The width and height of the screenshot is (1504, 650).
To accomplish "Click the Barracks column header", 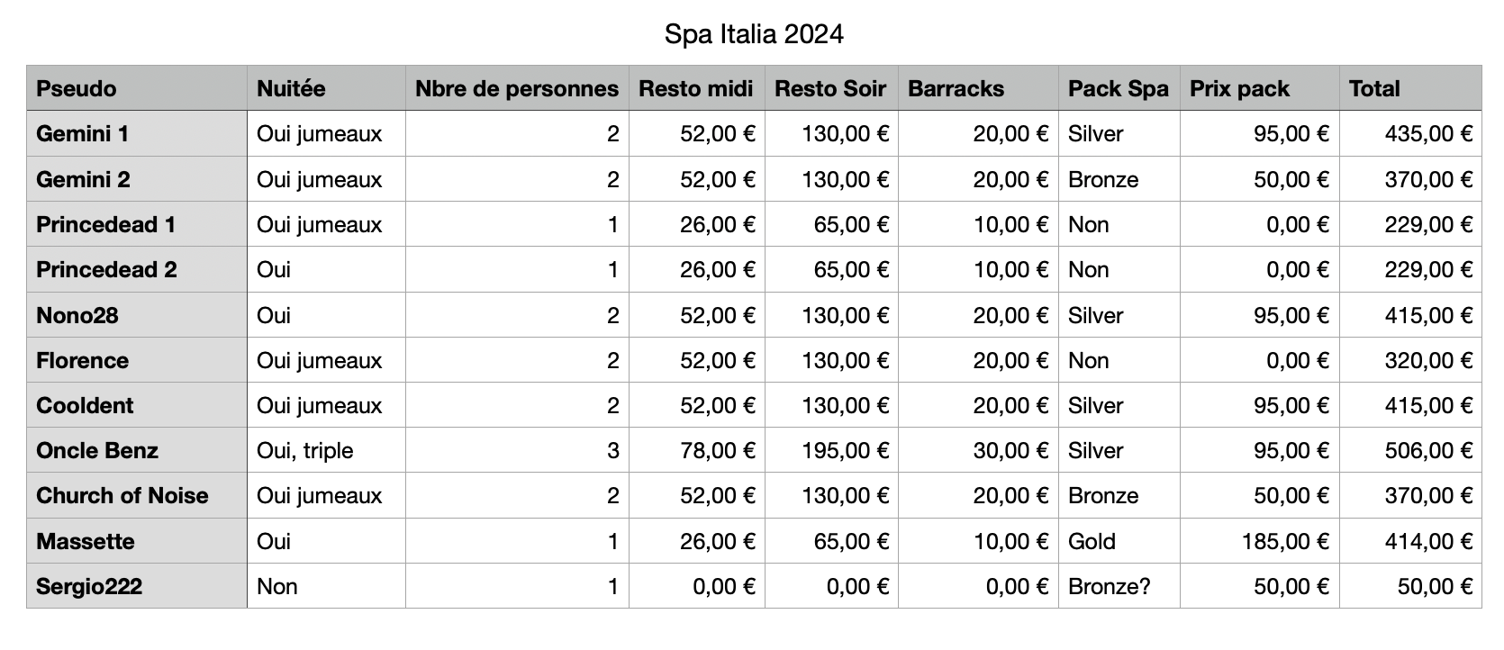I will (956, 88).
